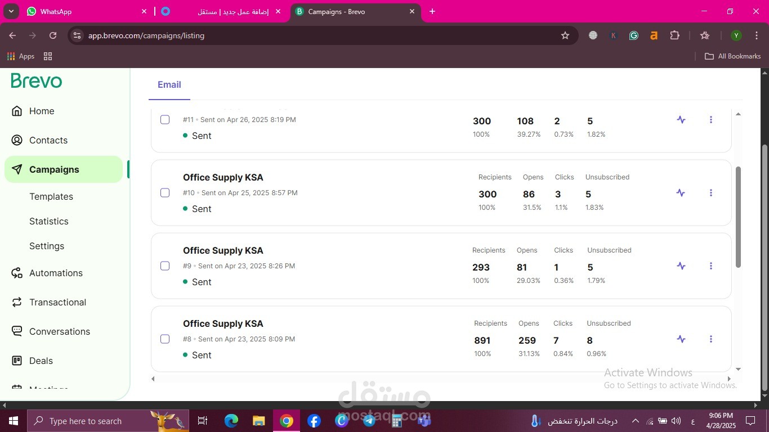Open the Windows Start menu
Image resolution: width=769 pixels, height=432 pixels.
pyautogui.click(x=13, y=421)
